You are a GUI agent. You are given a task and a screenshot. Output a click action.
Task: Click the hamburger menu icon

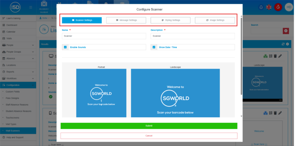coord(31,7)
